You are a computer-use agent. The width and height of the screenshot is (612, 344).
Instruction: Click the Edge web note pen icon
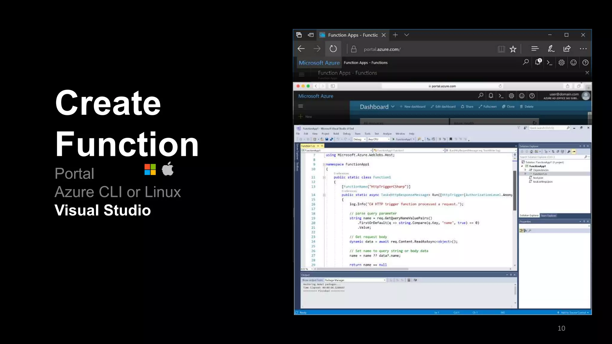tap(551, 49)
